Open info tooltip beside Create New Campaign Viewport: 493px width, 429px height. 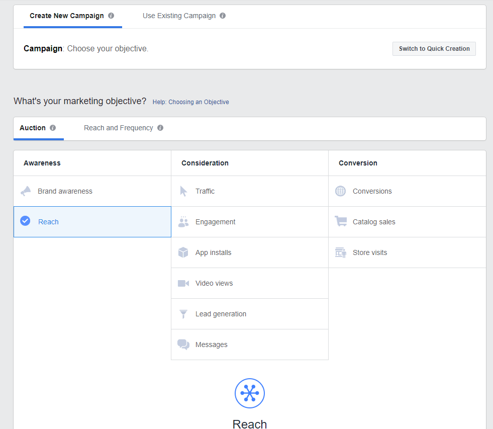(111, 16)
